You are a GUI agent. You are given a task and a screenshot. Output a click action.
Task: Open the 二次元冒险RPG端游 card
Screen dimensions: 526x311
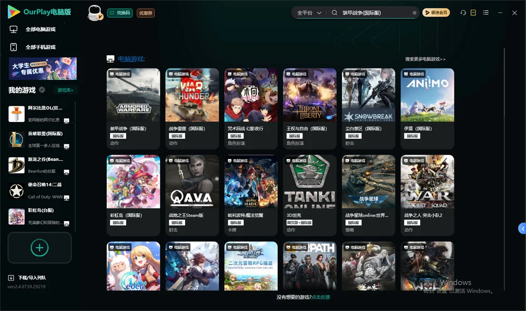tap(251, 266)
